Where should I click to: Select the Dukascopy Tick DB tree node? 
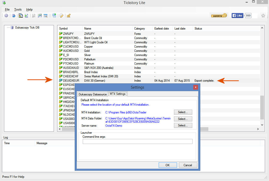[27, 27]
